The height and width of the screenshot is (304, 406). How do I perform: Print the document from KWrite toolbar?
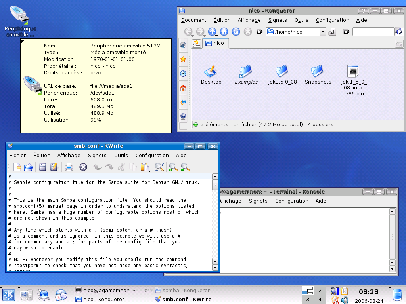(x=69, y=167)
